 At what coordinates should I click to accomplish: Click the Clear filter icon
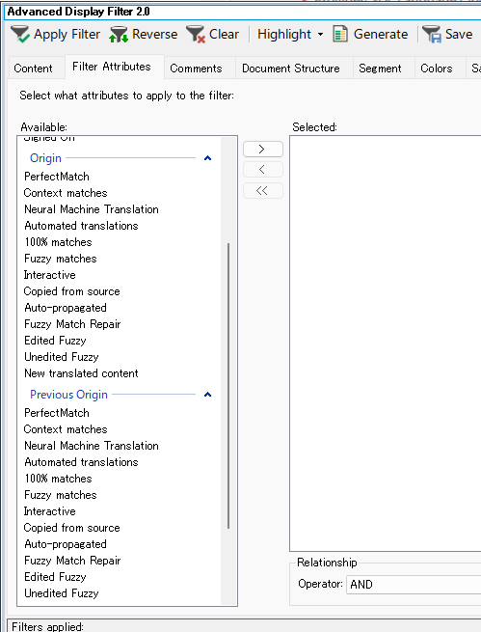click(x=196, y=35)
